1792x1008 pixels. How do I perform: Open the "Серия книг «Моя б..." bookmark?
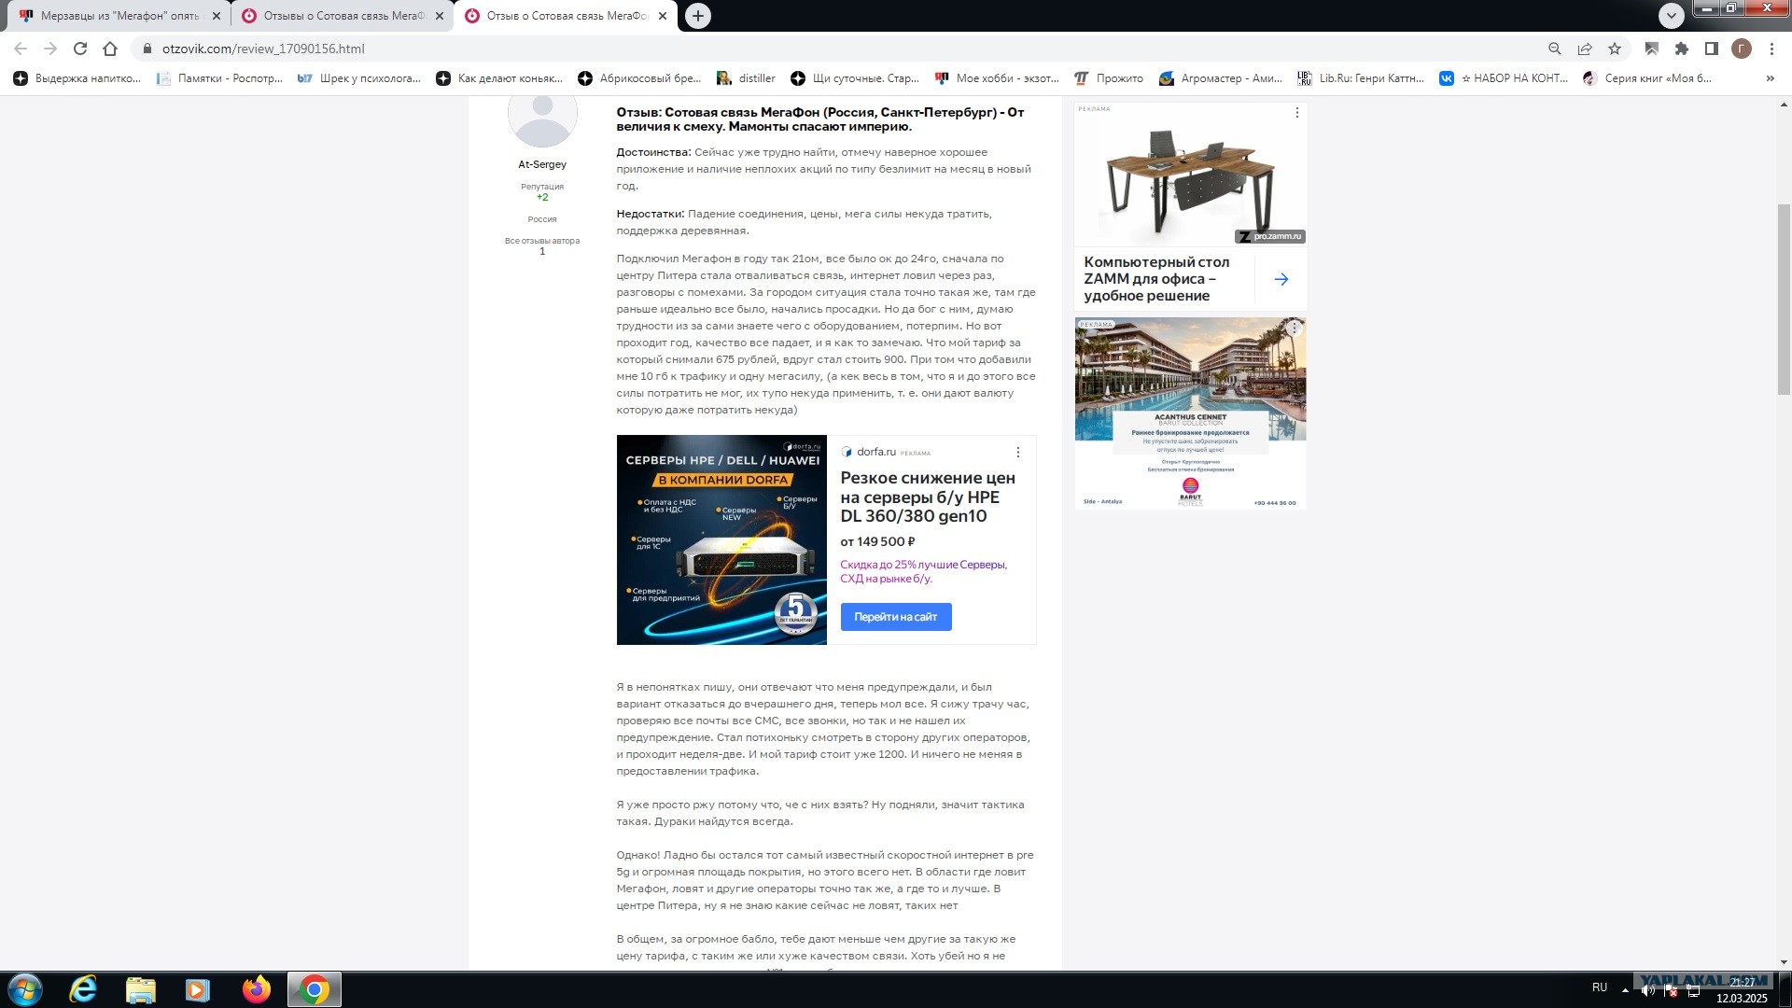point(1647,78)
